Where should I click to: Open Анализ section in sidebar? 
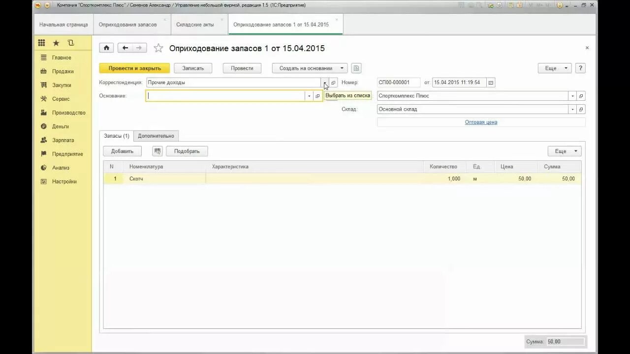62,168
